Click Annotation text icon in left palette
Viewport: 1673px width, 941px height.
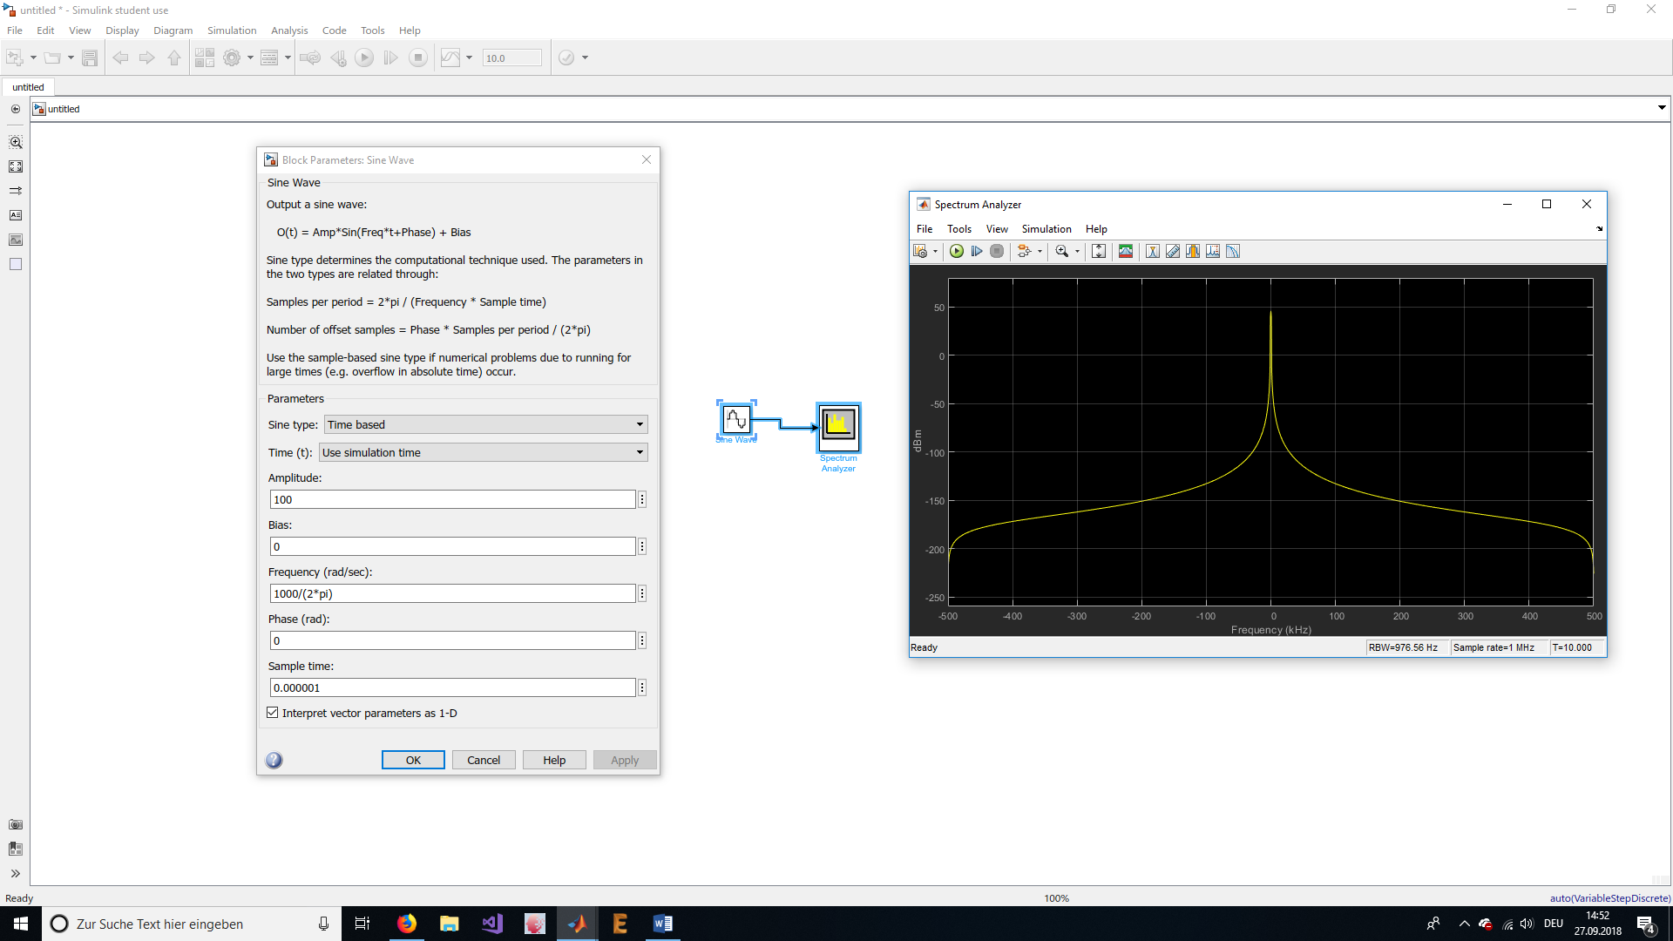tap(16, 215)
